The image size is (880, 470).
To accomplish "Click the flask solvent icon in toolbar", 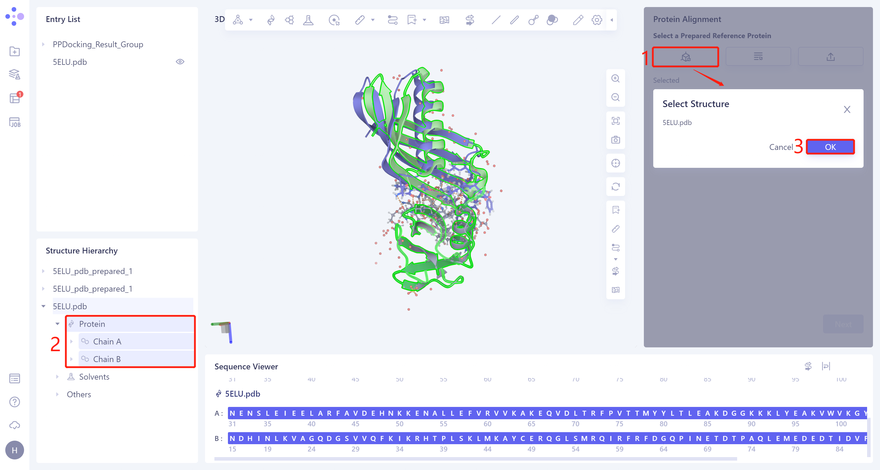I will 308,20.
